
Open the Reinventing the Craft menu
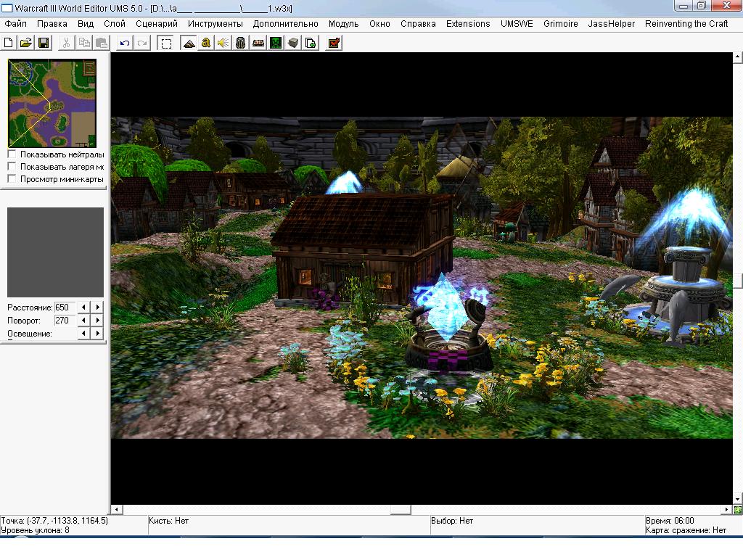686,24
